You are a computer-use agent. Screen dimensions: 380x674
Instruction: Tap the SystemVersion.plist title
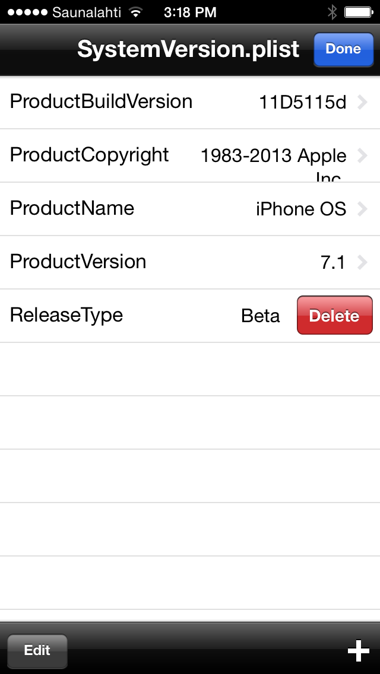point(188,49)
